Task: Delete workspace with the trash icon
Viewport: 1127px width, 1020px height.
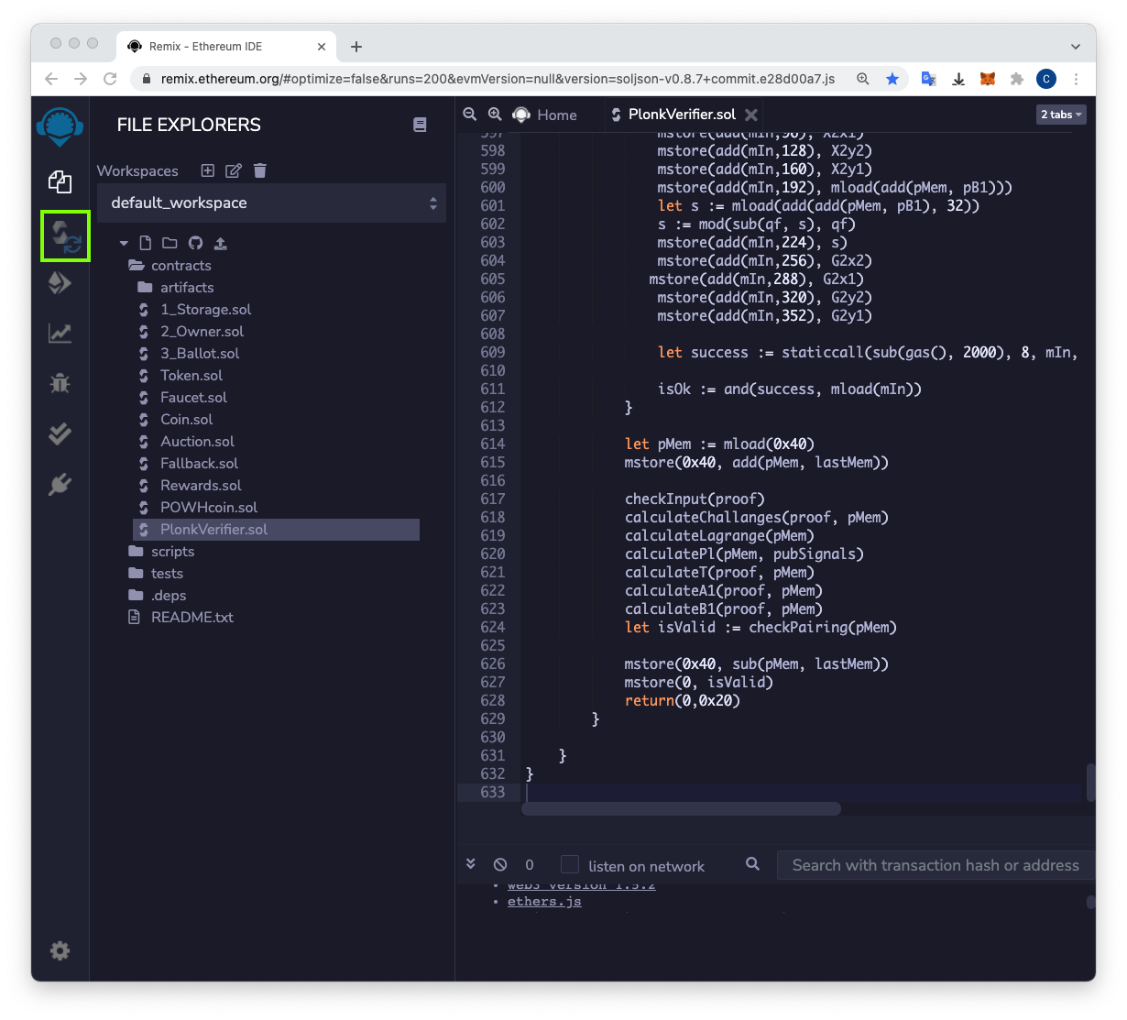Action: [260, 170]
